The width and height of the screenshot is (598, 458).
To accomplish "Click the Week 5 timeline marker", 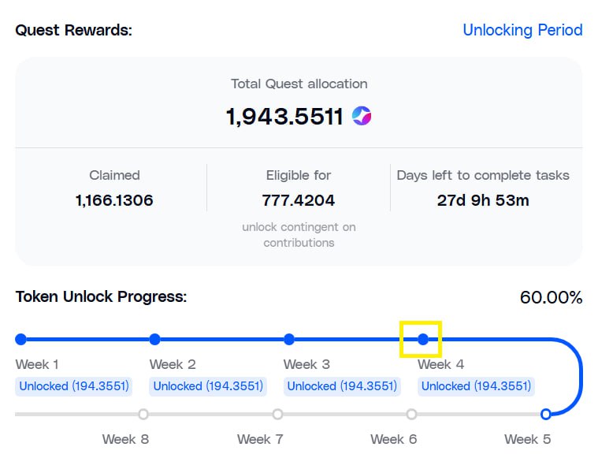I will coord(545,414).
